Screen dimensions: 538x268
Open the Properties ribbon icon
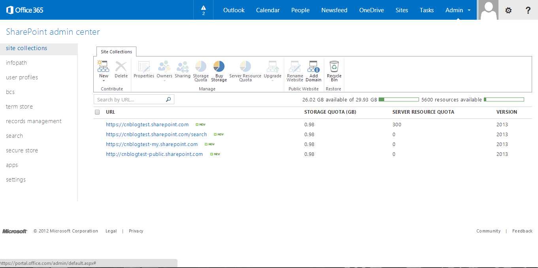[143, 67]
